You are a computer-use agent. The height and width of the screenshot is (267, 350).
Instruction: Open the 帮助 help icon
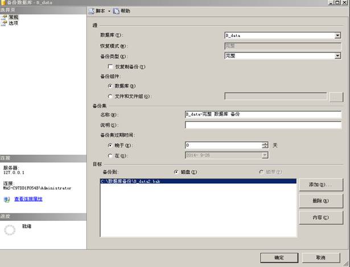point(116,11)
